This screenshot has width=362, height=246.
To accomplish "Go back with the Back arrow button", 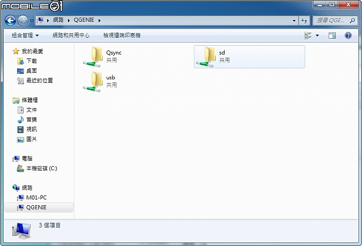I will (x=10, y=21).
